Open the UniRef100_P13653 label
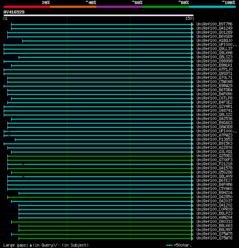 (214, 139)
